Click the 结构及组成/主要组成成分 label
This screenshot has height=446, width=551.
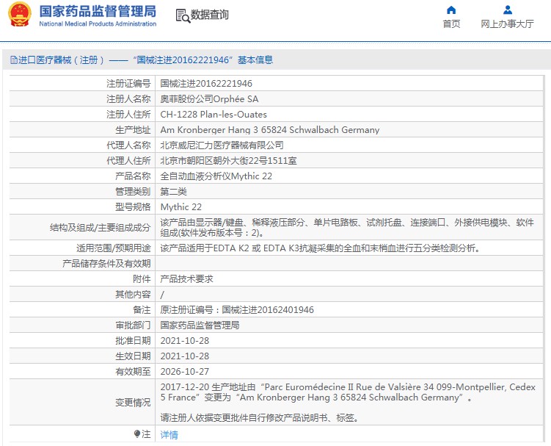coord(101,228)
